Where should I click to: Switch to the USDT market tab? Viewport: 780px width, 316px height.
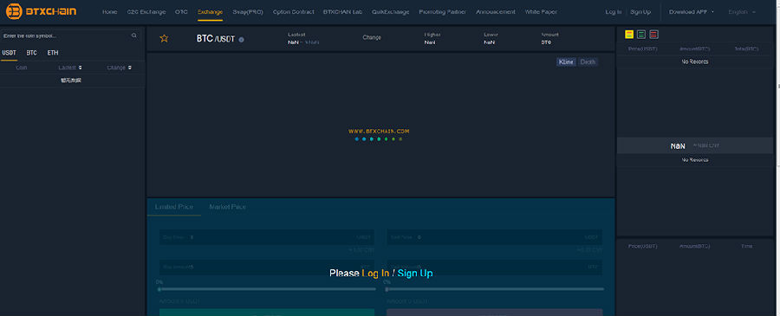pyautogui.click(x=9, y=53)
